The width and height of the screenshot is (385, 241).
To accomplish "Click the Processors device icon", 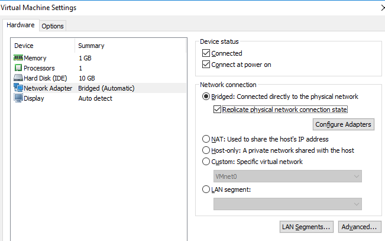I will [x=18, y=68].
